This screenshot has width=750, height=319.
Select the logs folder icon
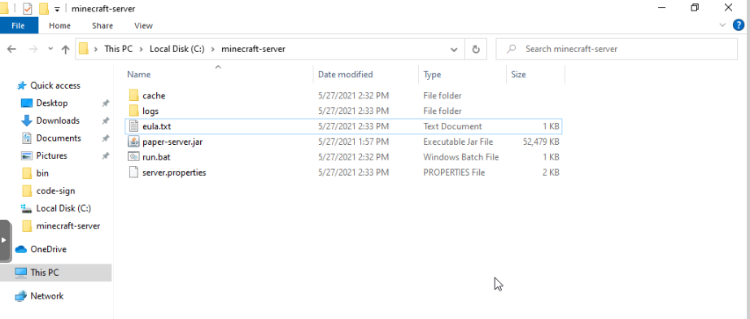coord(133,111)
